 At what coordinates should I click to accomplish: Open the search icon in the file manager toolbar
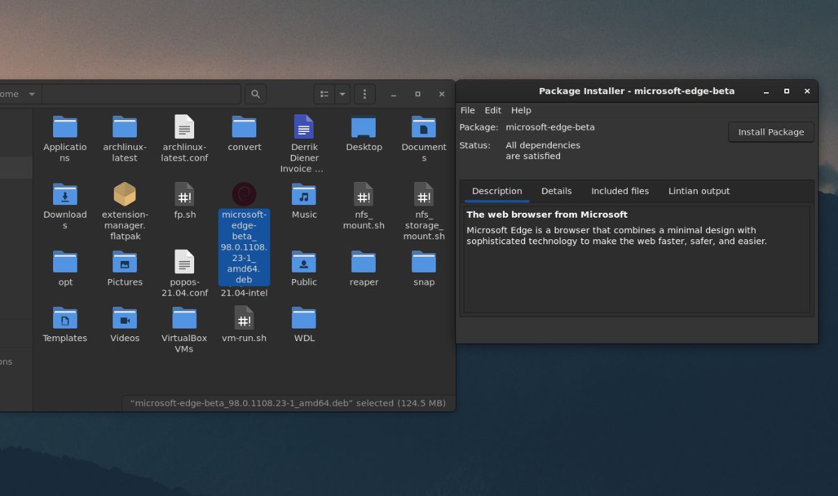coord(256,93)
